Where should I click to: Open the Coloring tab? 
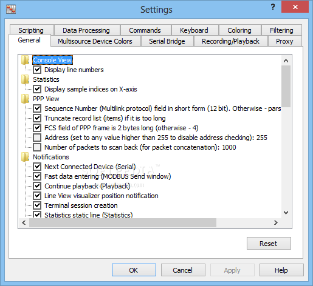click(x=239, y=30)
